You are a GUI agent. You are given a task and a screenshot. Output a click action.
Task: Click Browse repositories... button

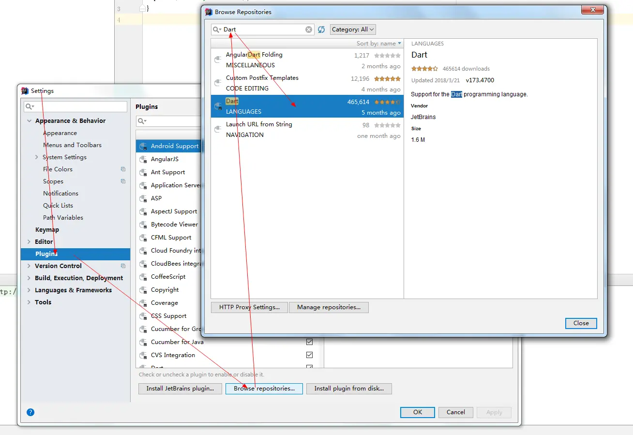[264, 389]
